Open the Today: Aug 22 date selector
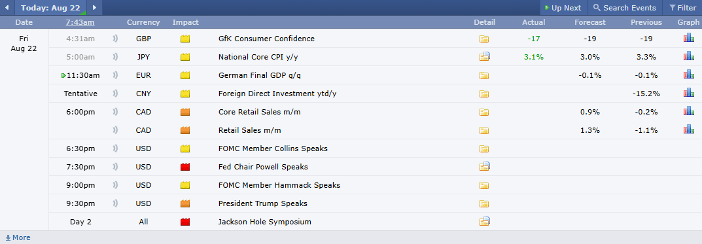 [50, 8]
